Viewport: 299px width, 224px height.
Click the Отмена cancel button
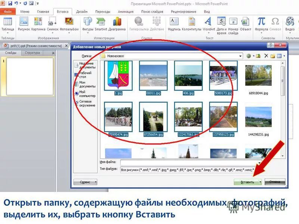pos(275,182)
